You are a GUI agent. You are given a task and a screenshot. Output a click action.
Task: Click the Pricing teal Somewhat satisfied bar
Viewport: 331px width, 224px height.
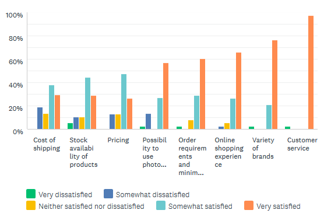pos(124,101)
